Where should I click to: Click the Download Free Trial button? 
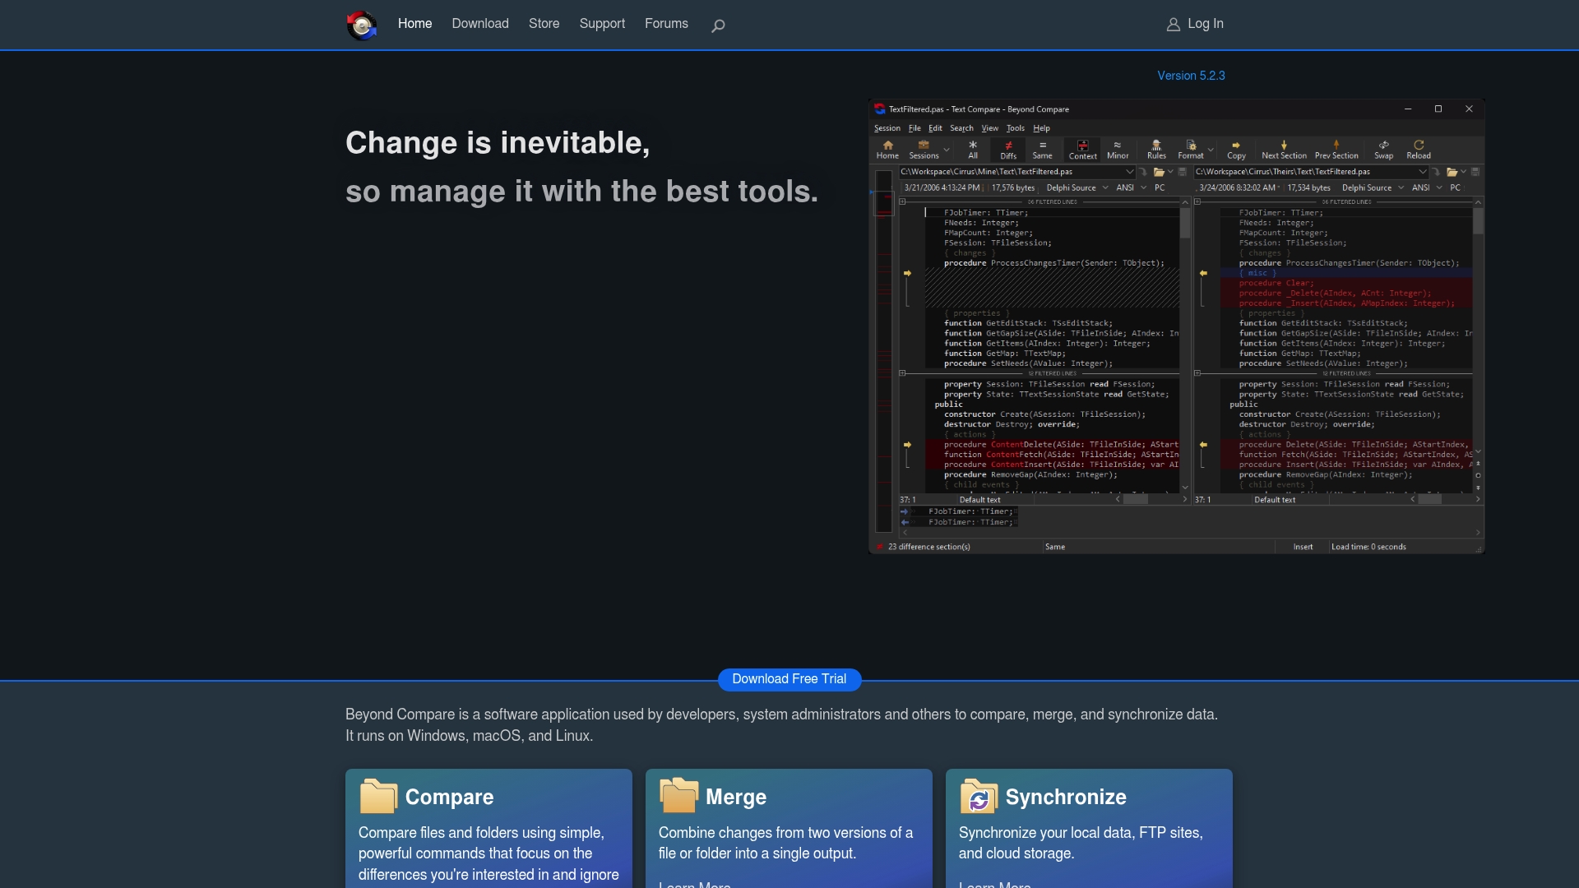(789, 679)
